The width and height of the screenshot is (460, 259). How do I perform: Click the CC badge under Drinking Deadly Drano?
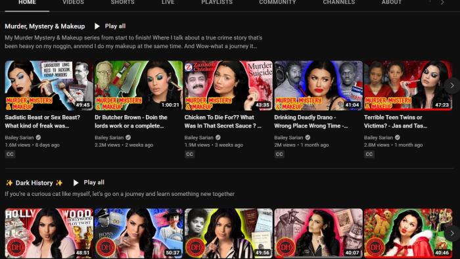pyautogui.click(x=279, y=154)
